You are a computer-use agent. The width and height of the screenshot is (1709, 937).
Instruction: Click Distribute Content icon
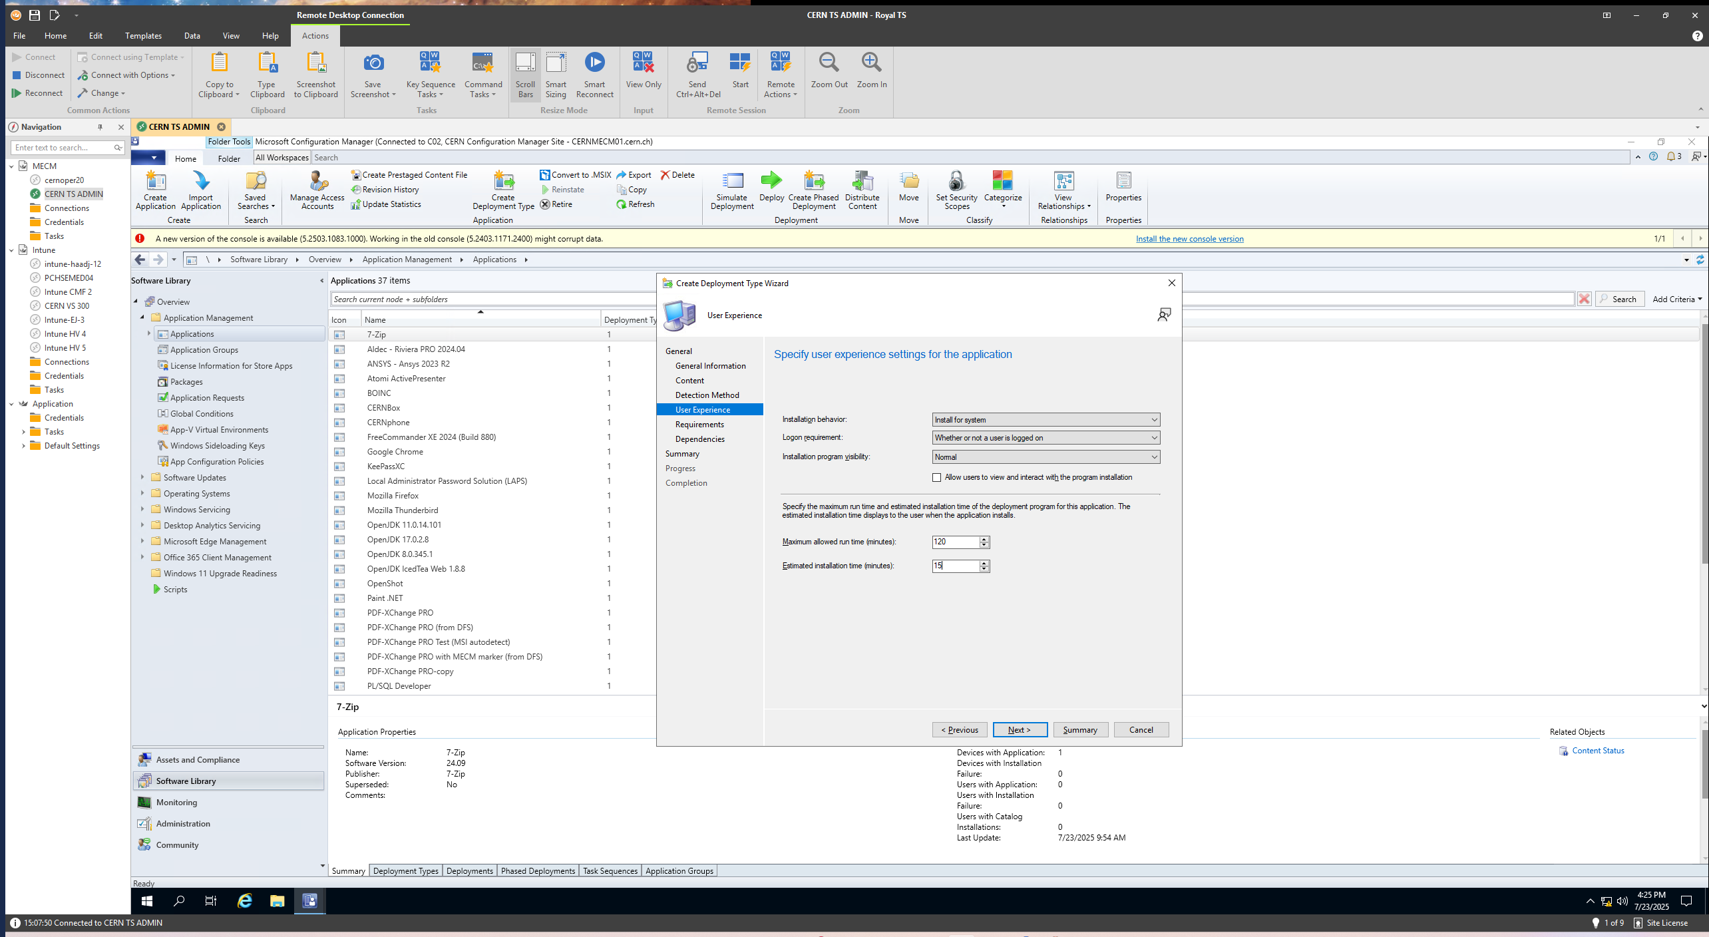(862, 190)
